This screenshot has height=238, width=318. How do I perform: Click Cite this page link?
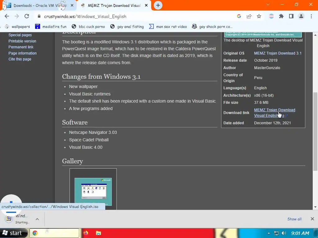pyautogui.click(x=20, y=59)
